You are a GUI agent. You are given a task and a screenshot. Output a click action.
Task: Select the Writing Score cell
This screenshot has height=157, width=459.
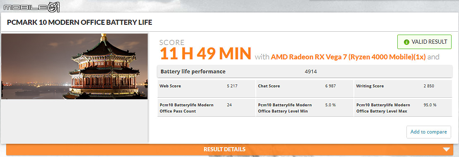(403, 89)
